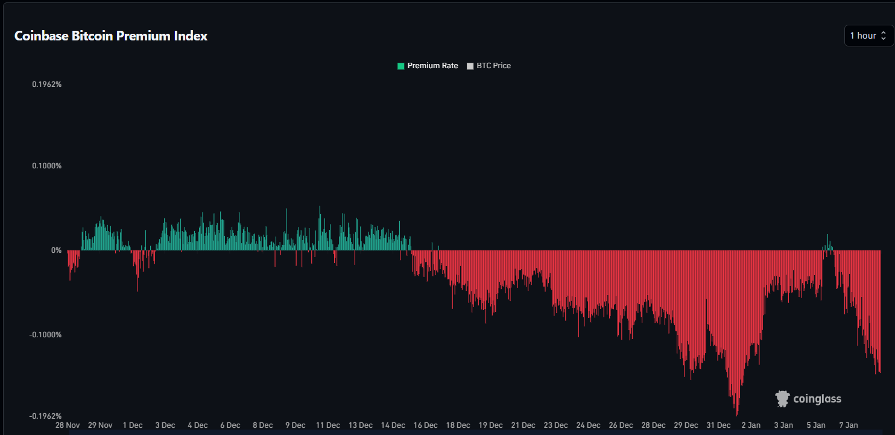Click the Coinbase Bitcoin Premium Index title
This screenshot has width=895, height=435.
tap(111, 36)
